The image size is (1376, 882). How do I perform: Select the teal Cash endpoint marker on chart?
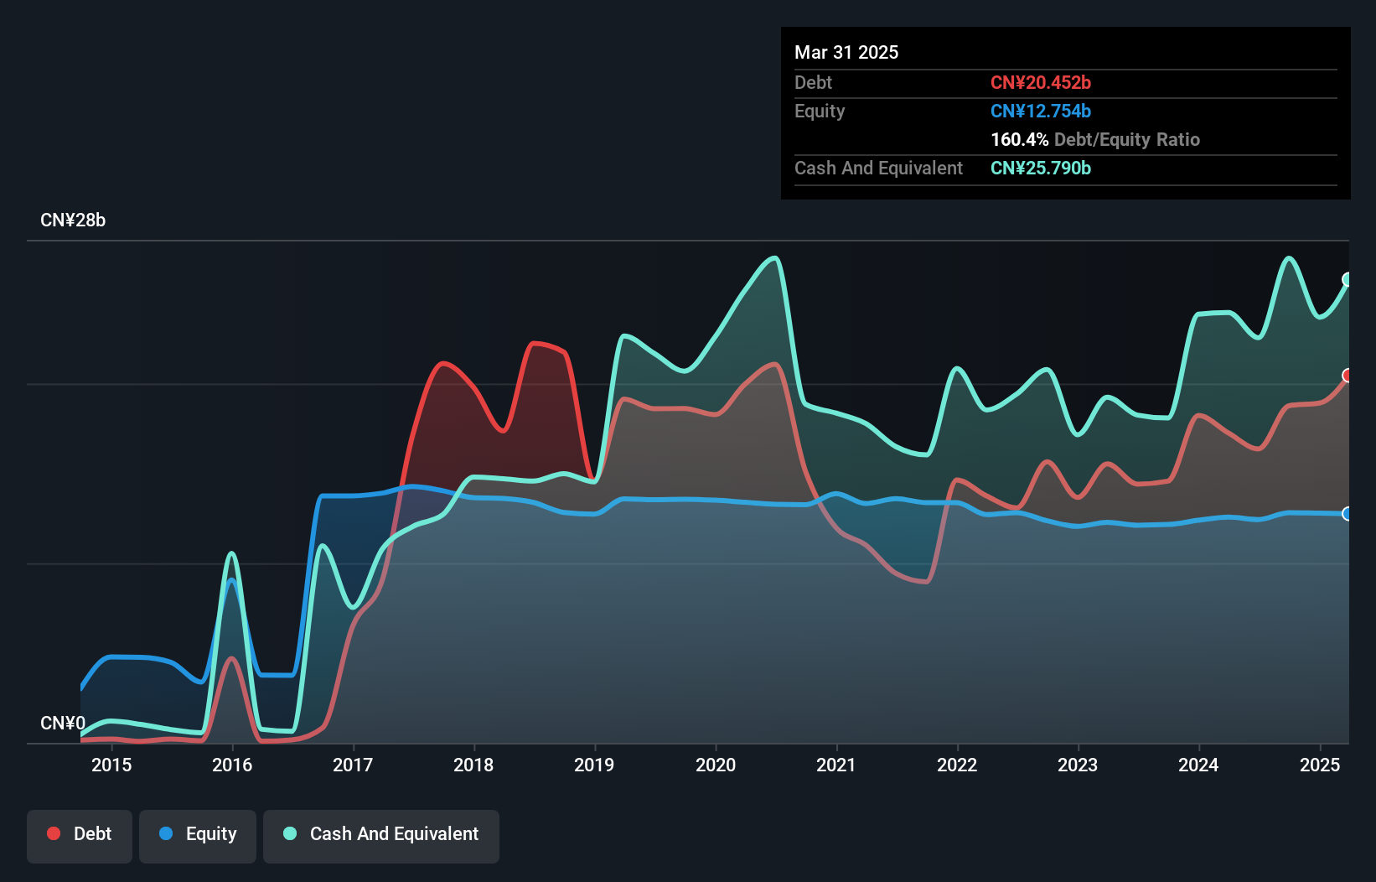[x=1348, y=279]
